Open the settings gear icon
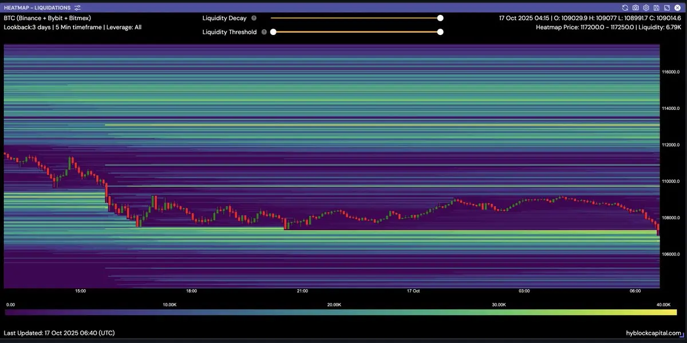 pos(646,8)
